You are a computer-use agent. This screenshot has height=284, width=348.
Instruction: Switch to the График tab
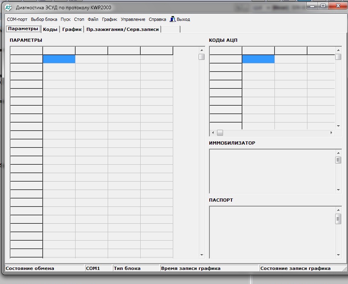[x=72, y=29]
